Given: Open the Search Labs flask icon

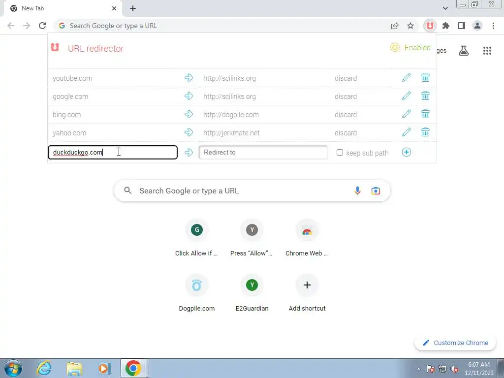Looking at the screenshot, I should point(464,51).
